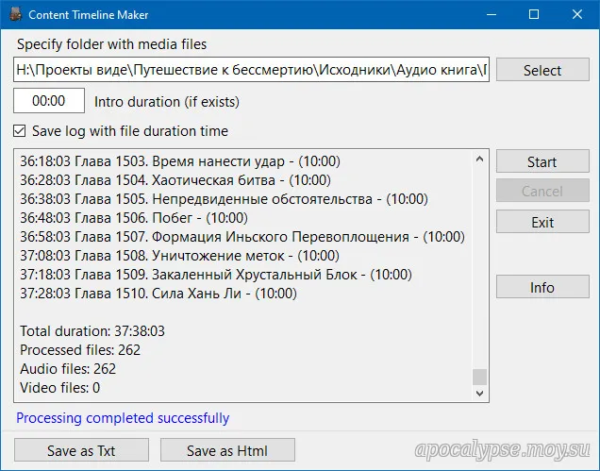This screenshot has height=471, width=600.
Task: Minimize the Content Timeline Maker window
Action: tap(491, 15)
